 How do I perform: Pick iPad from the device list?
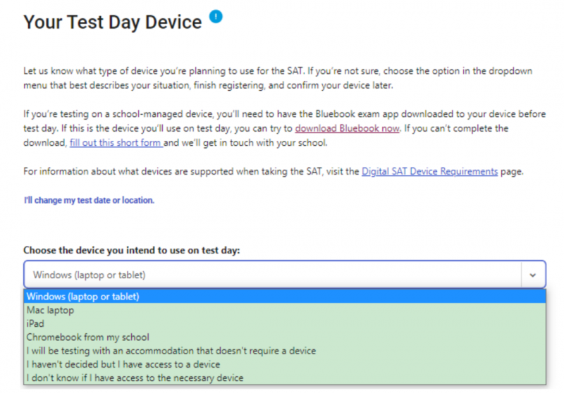pyautogui.click(x=285, y=324)
